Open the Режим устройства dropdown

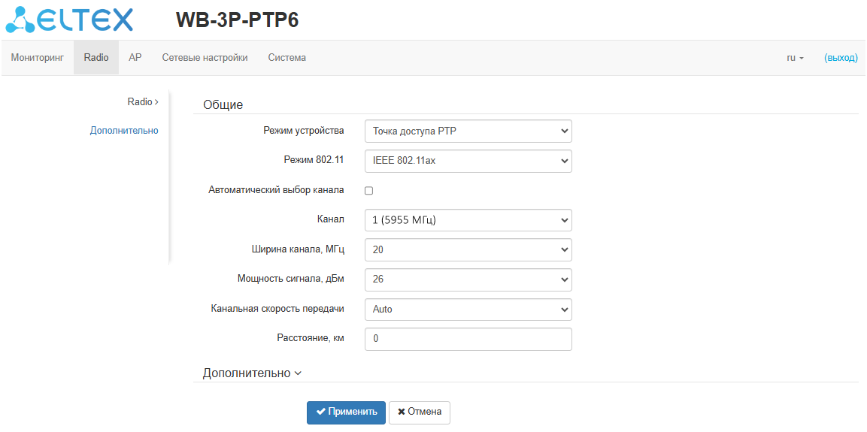(468, 131)
